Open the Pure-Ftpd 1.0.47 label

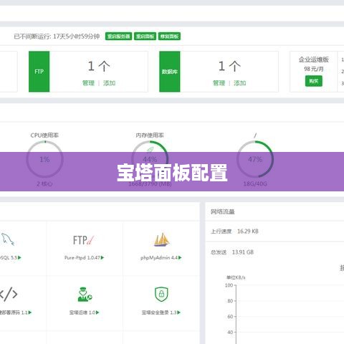point(82,258)
